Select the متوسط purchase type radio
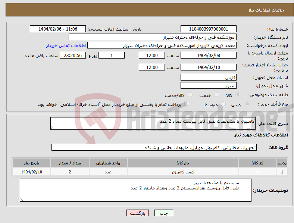The height and width of the screenshot is (223, 294). click(223, 104)
